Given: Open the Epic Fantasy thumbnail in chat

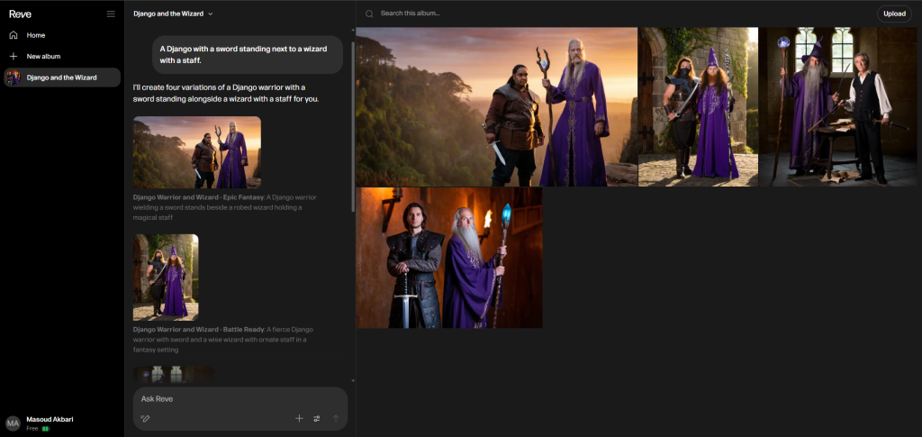Looking at the screenshot, I should tap(197, 152).
